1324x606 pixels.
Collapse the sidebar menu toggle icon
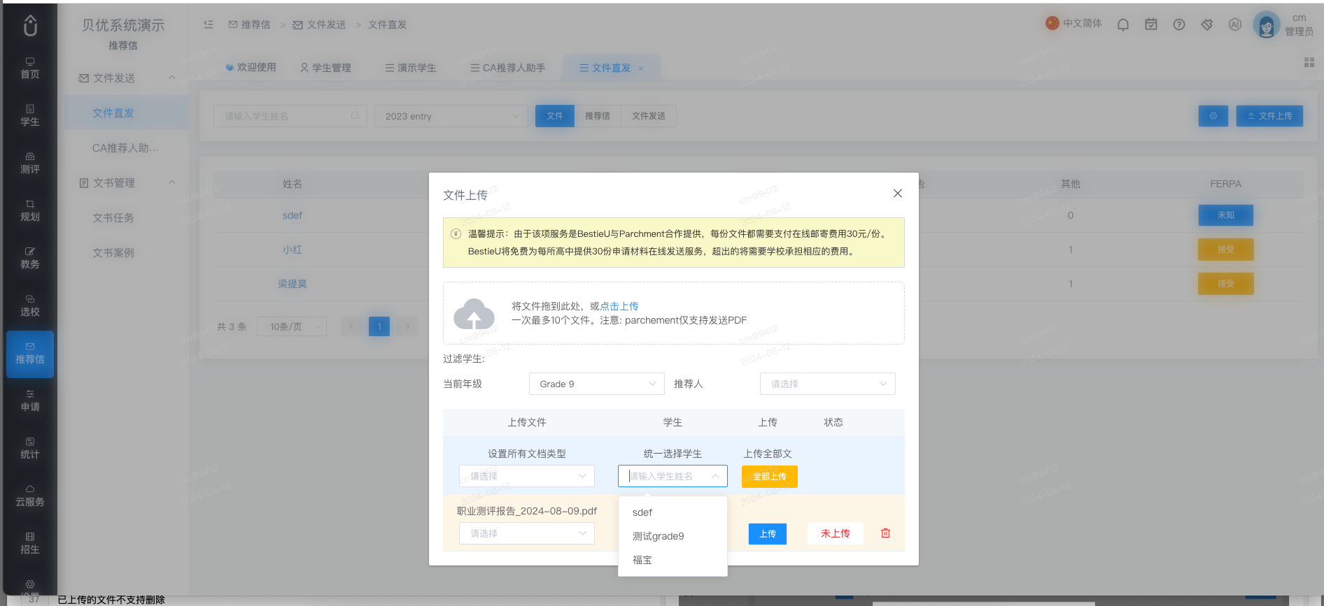coord(209,24)
